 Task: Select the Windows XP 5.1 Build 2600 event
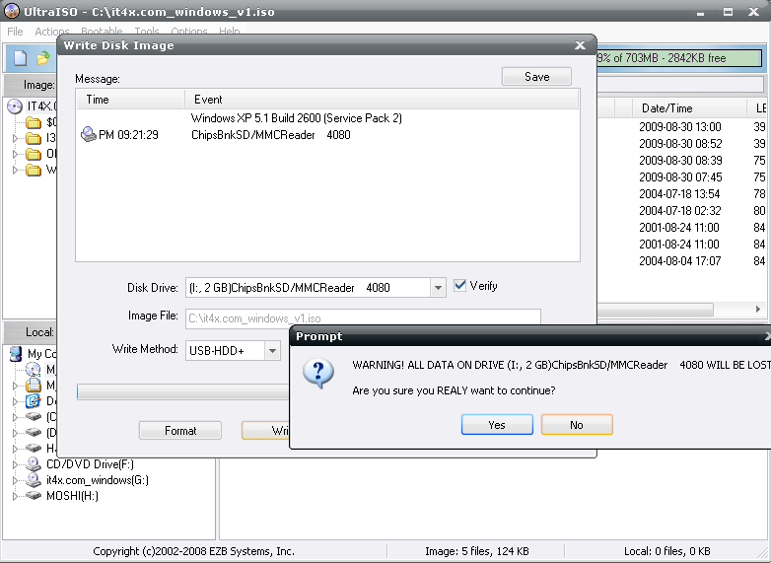pyautogui.click(x=297, y=118)
